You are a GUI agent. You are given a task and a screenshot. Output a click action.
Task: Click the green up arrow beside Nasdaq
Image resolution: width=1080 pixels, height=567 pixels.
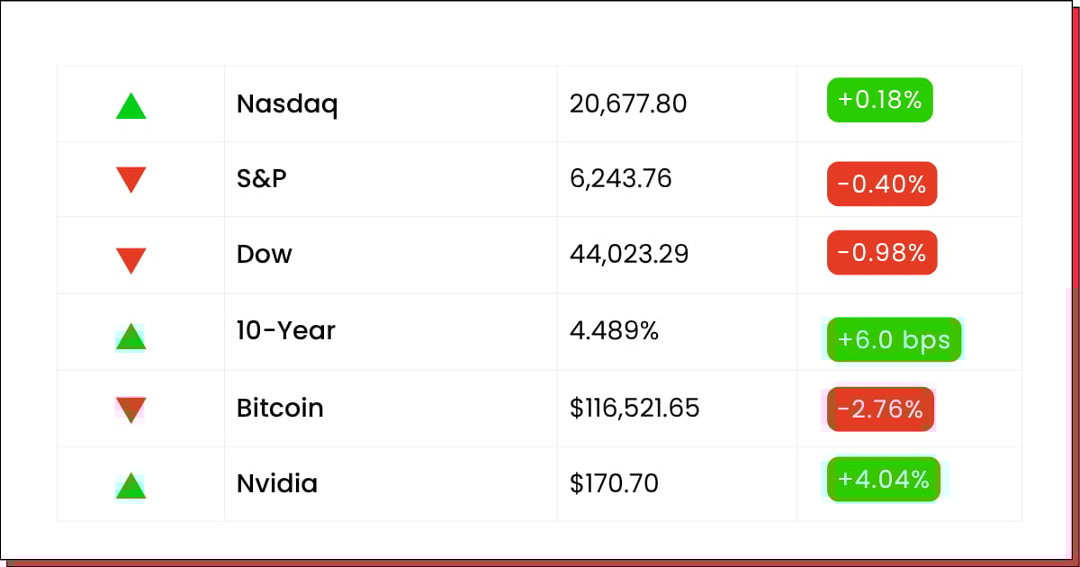click(x=131, y=106)
